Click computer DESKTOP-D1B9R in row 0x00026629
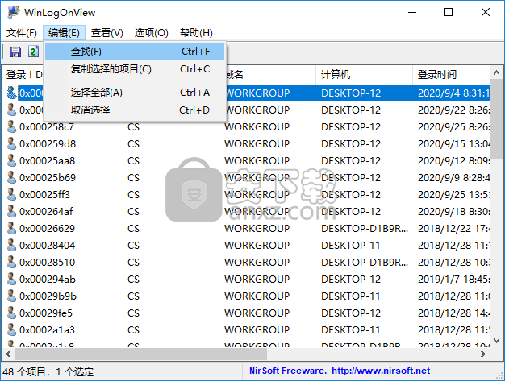This screenshot has height=381, width=505. (365, 228)
